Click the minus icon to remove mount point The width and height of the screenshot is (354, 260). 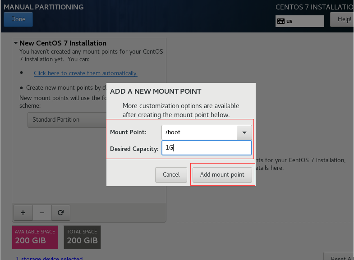click(x=42, y=212)
